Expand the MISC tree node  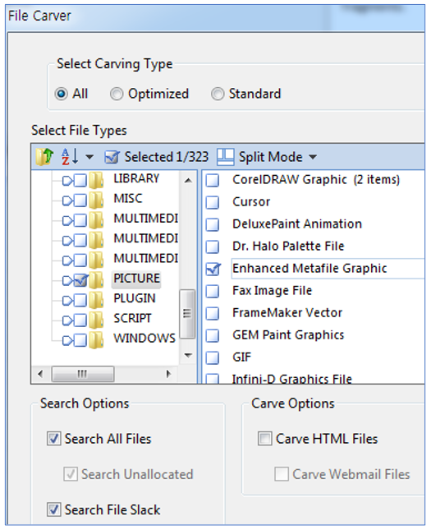click(x=66, y=201)
